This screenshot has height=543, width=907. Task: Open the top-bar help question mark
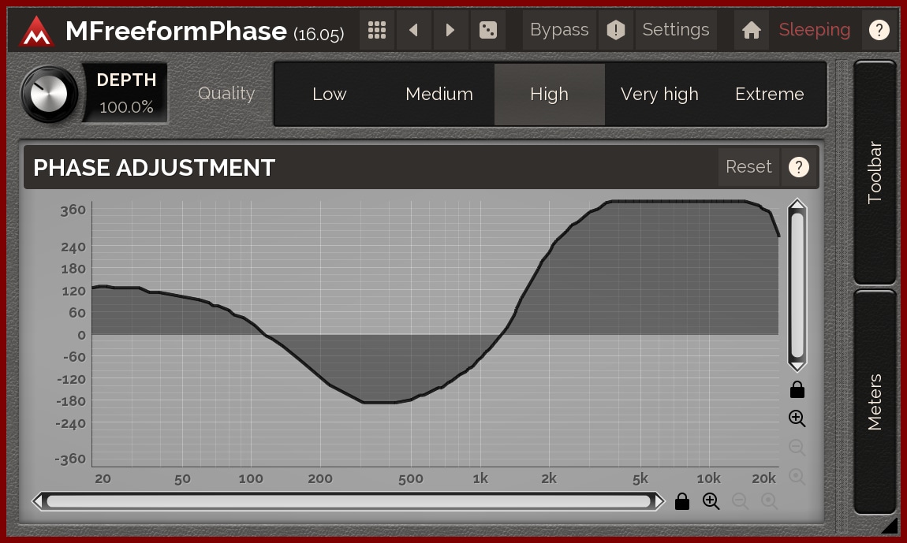coord(879,30)
